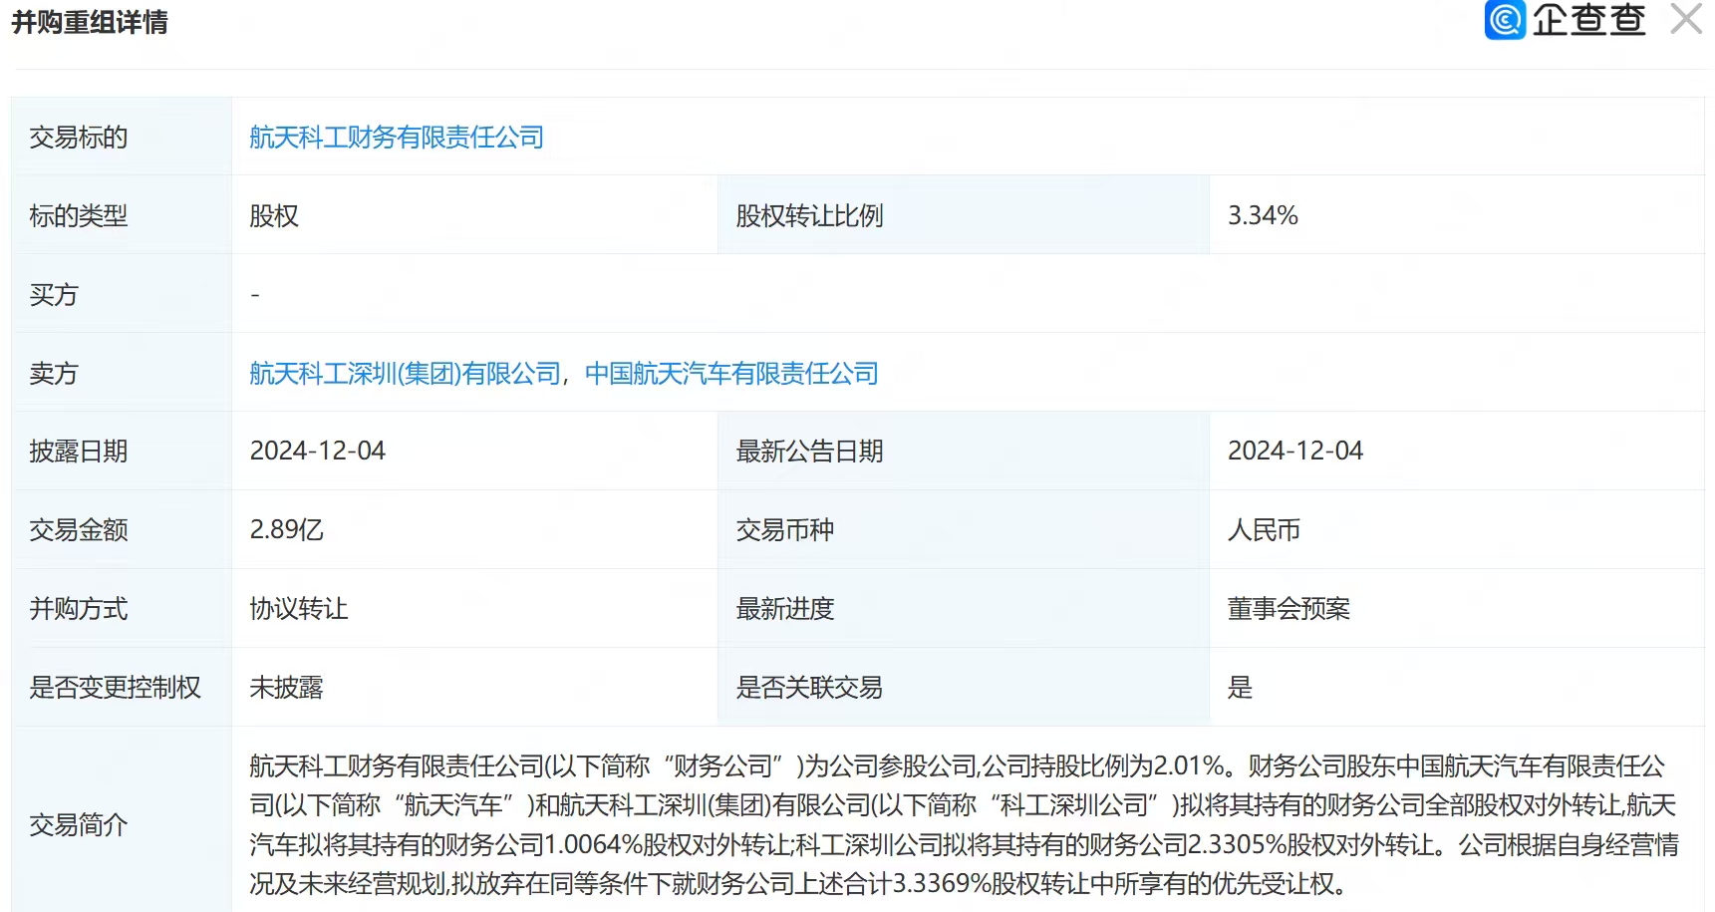Select the 最新公告日期 value 2024-12-04

click(x=1295, y=452)
